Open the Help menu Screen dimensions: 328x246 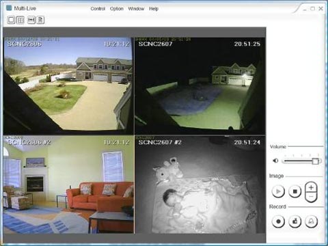(154, 9)
